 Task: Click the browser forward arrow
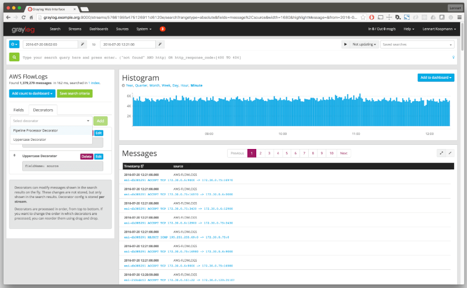click(x=16, y=18)
